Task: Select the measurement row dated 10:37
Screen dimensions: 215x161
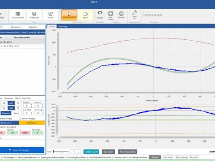Action: [x=22, y=42]
